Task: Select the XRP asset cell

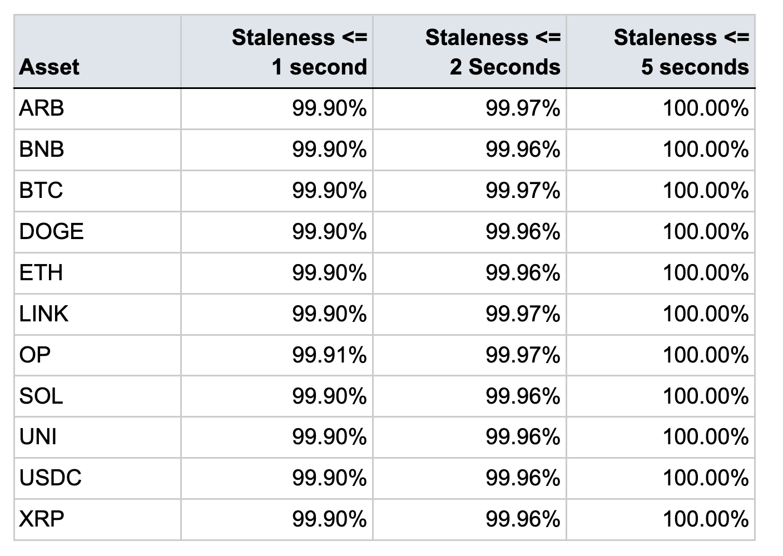Action: pyautogui.click(x=42, y=519)
